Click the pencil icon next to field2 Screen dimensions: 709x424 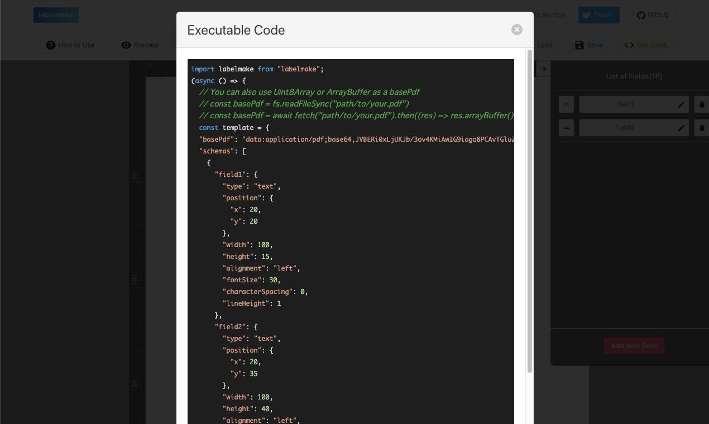(x=681, y=128)
